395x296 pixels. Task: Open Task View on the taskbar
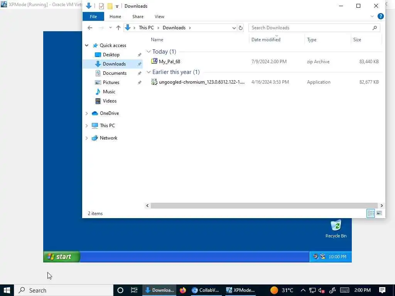click(x=134, y=290)
